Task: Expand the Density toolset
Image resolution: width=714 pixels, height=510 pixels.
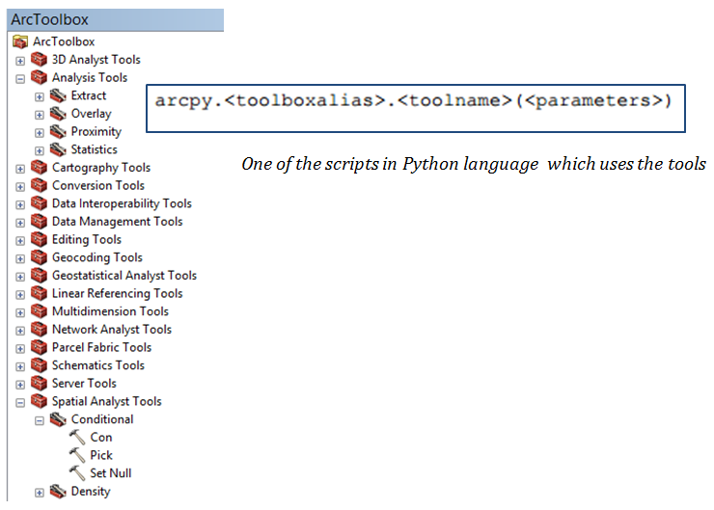Action: click(x=40, y=492)
